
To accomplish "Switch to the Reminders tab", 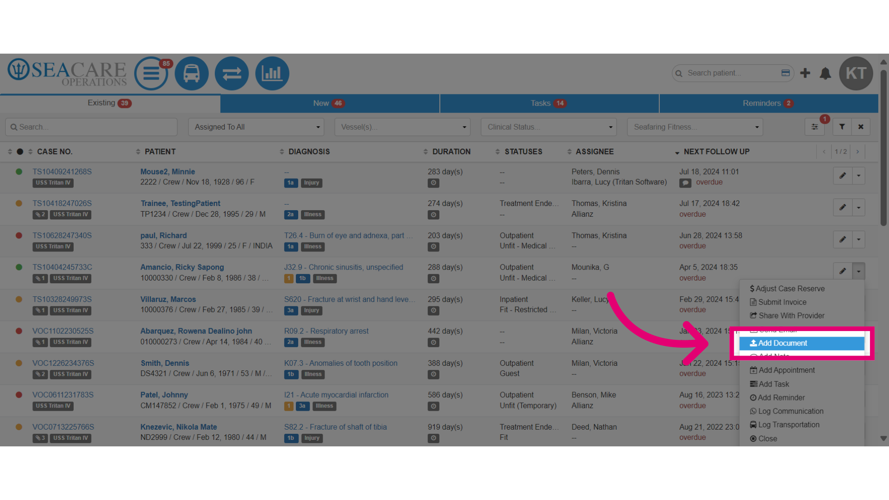I will (x=769, y=103).
